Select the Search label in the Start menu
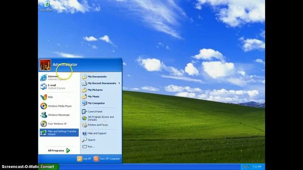The image size is (303, 170). point(91,140)
